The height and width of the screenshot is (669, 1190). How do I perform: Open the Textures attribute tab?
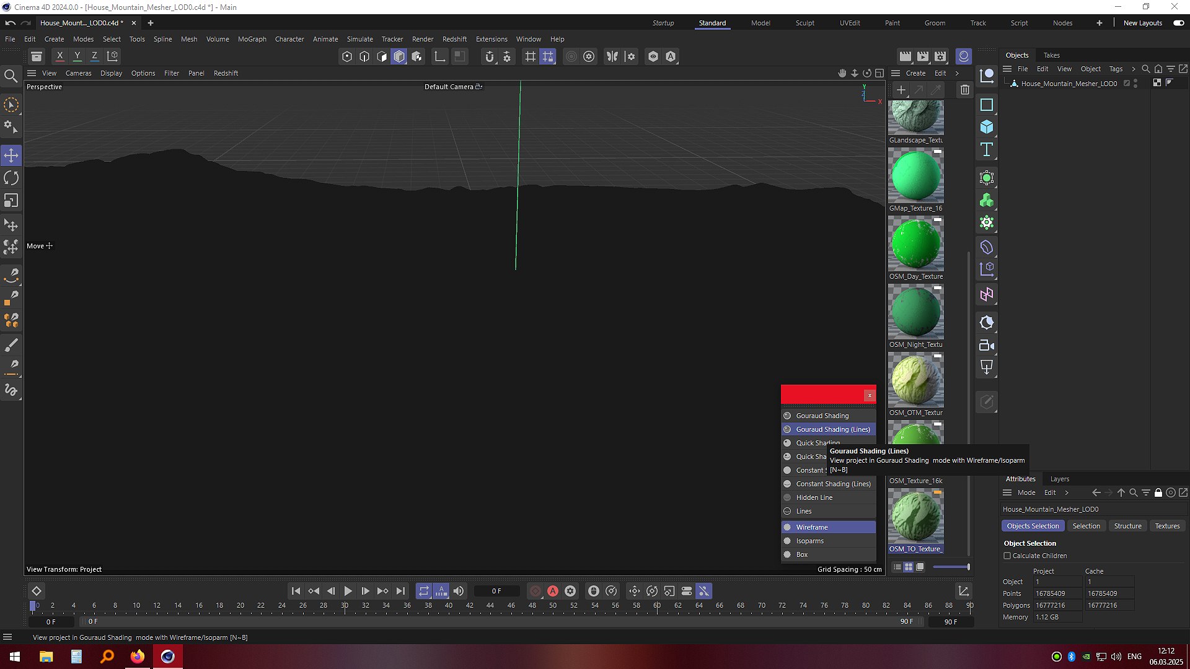tap(1167, 526)
